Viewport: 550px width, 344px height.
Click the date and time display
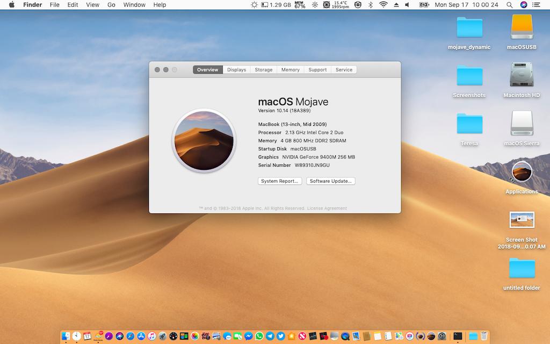pyautogui.click(x=467, y=4)
